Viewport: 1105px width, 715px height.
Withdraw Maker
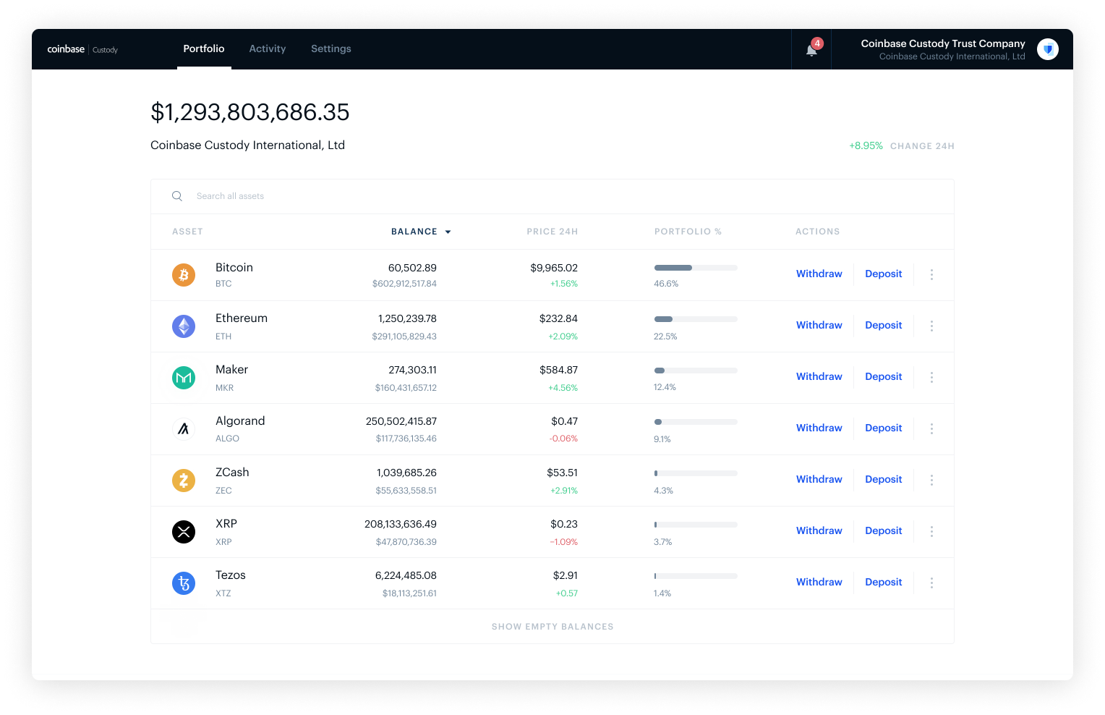coord(819,376)
